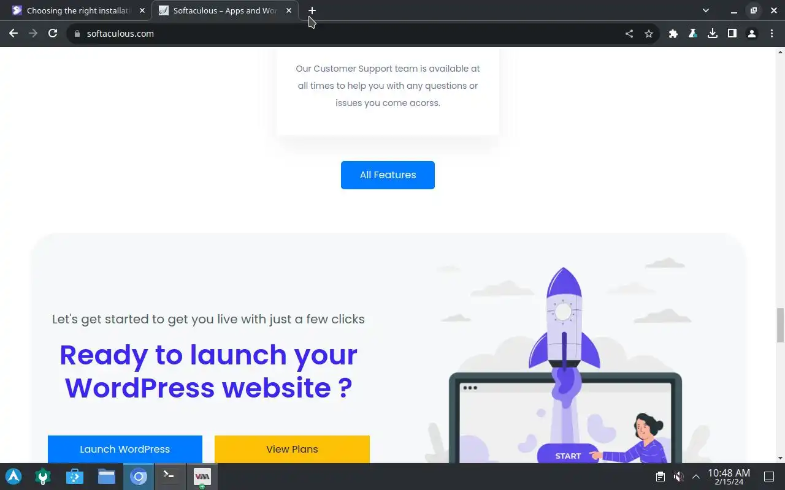Open the software store bag icon in taskbar
The width and height of the screenshot is (785, 490).
point(75,477)
